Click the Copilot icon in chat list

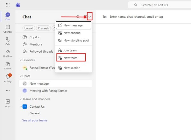25,37
